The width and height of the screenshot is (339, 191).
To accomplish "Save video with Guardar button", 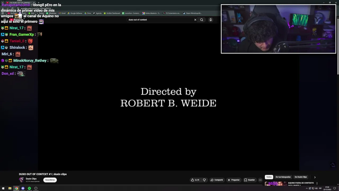I will [249, 180].
